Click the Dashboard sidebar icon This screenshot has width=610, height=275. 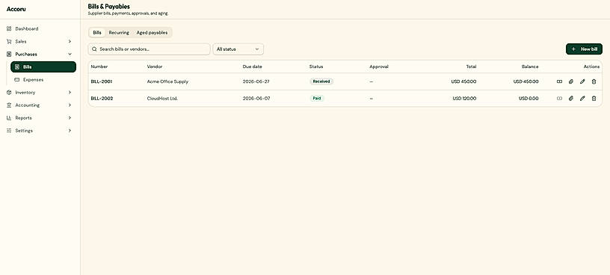[9, 29]
